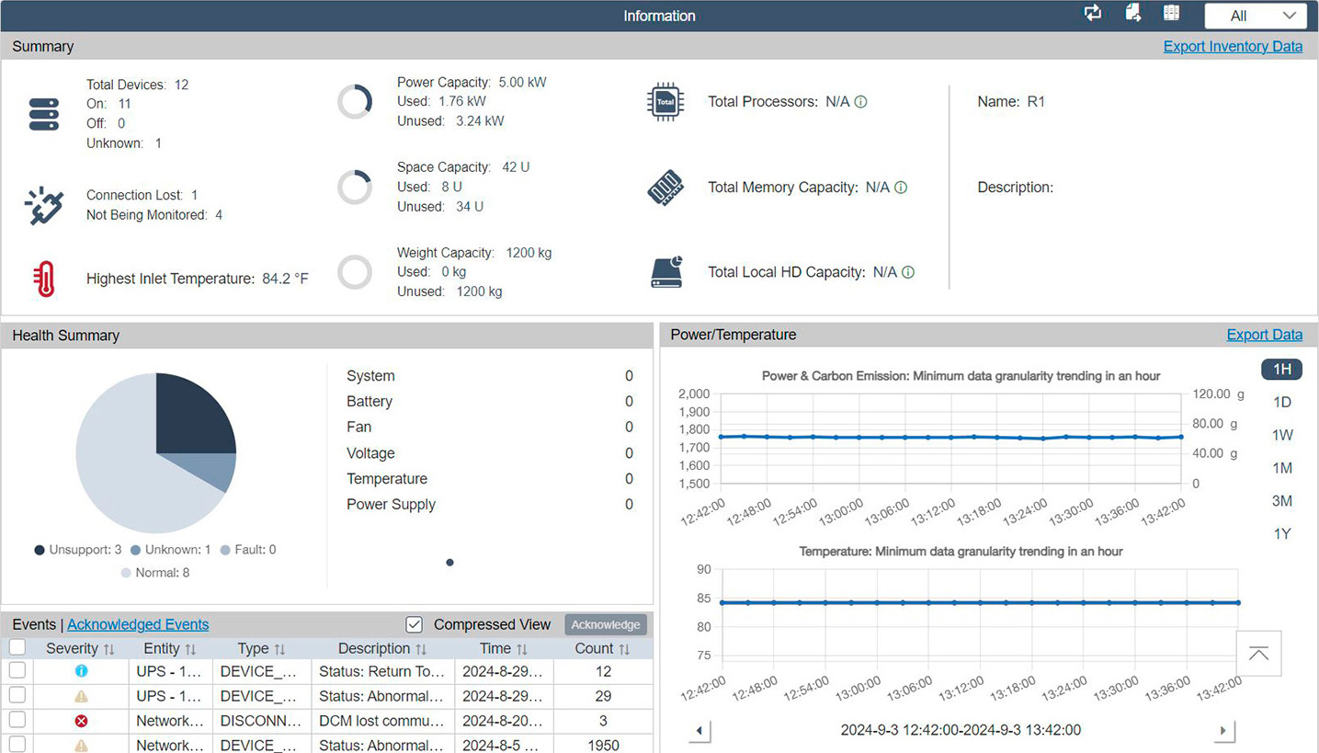Screen dimensions: 1319x753
Task: Click the pagination dot under health list
Action: pyautogui.click(x=449, y=563)
